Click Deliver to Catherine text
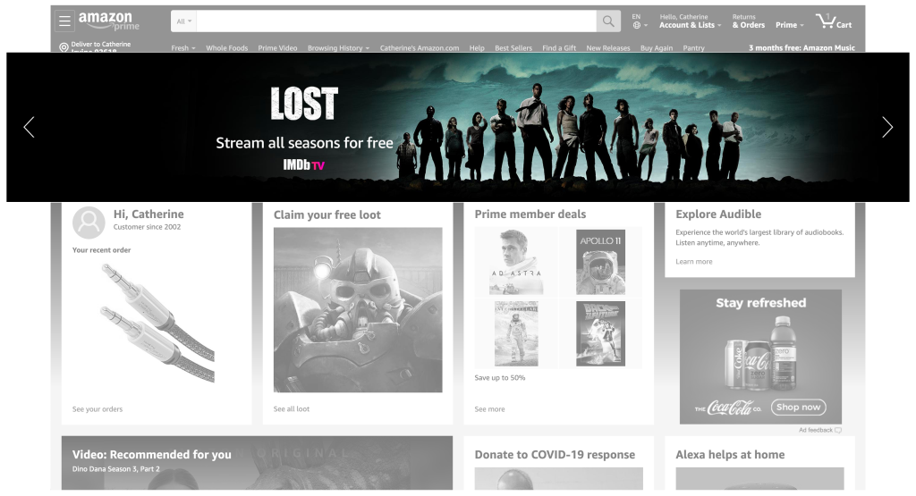916x496 pixels. coord(101,45)
